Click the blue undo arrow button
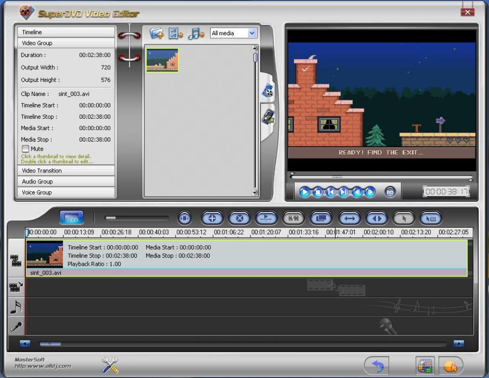This screenshot has height=378, width=489. [x=377, y=365]
